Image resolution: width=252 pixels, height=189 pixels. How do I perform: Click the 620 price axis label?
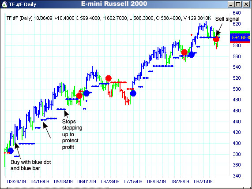click(237, 24)
